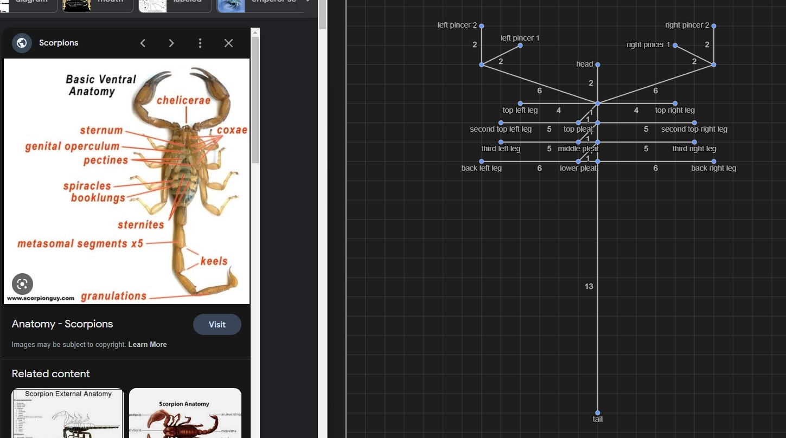Click the preview panel scrollbar thumb
Image resolution: width=786 pixels, height=438 pixels.
255,100
